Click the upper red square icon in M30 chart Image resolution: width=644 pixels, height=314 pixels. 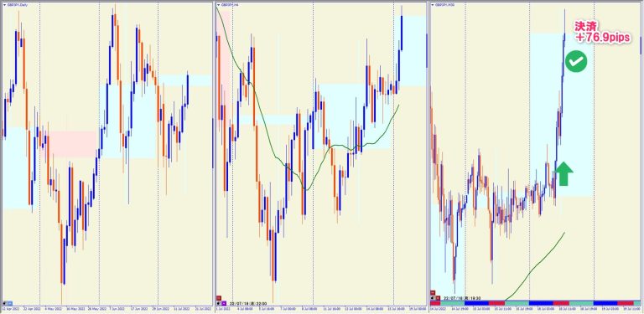click(x=433, y=293)
